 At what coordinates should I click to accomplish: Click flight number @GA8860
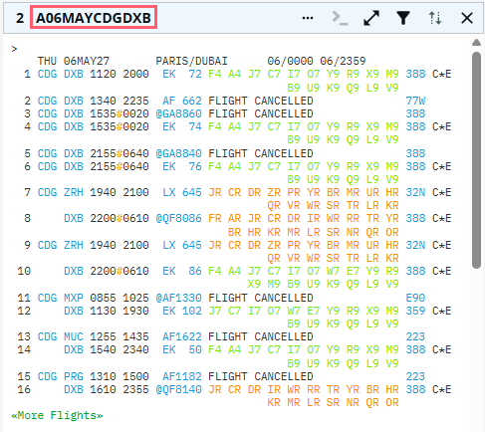coord(178,113)
